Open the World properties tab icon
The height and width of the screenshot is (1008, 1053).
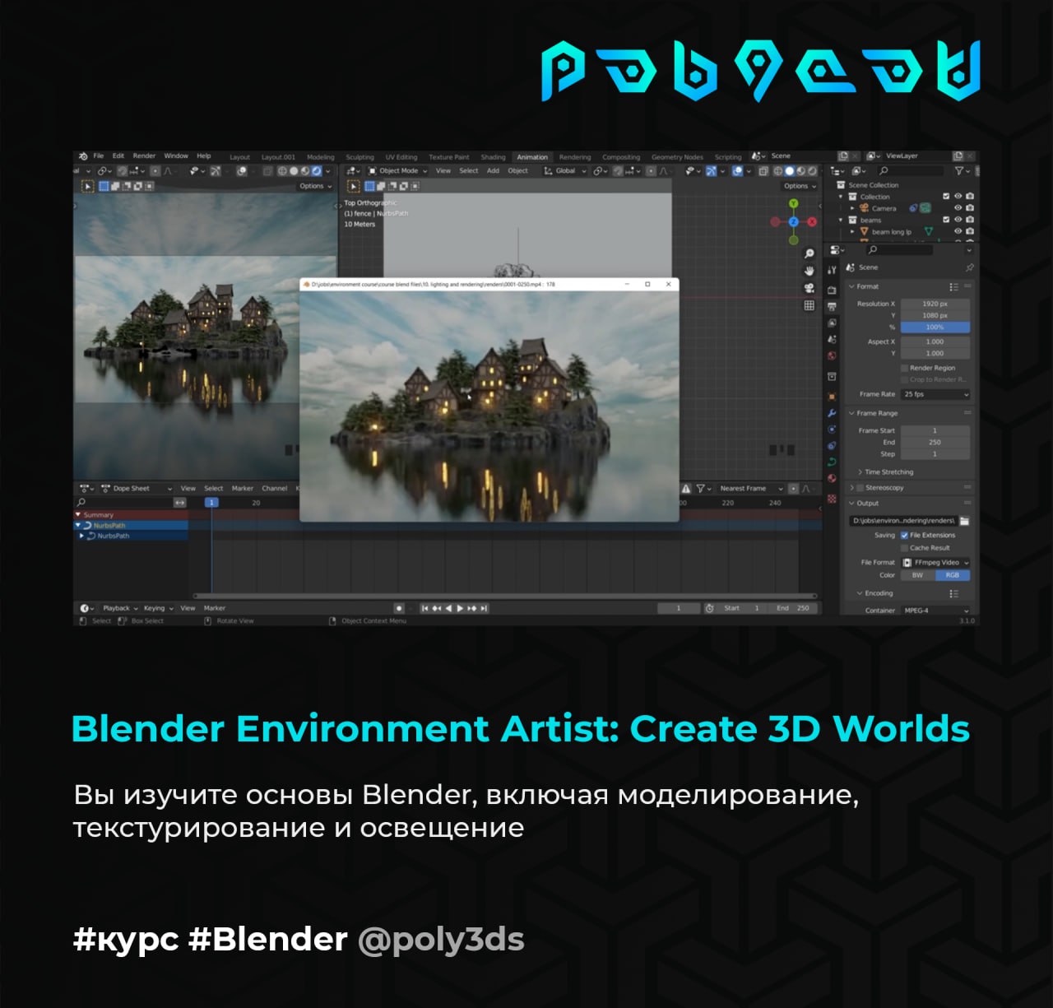click(832, 356)
